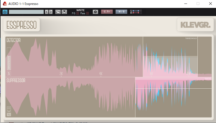The height and width of the screenshot is (123, 216).
Task: Click the 2K frequency marker
Action: point(61,74)
